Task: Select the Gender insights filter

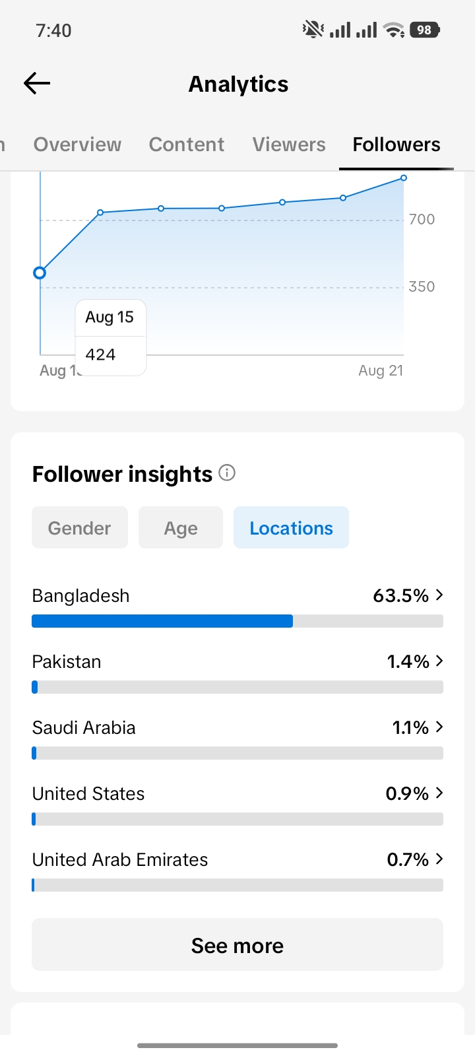Action: click(80, 527)
